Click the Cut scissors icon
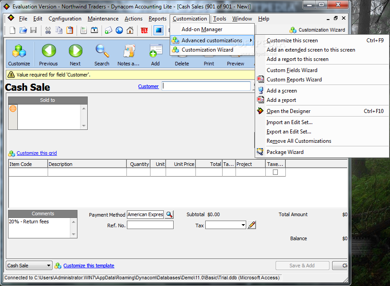This screenshot has height=286, width=390. tap(48, 30)
